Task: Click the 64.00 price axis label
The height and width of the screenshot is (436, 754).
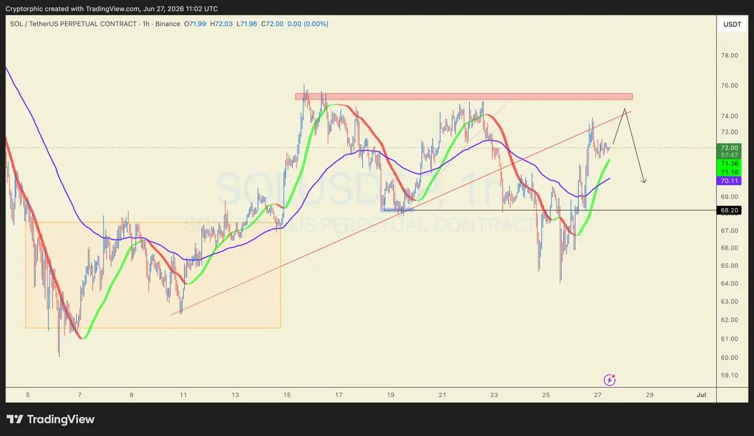Action: tap(729, 284)
